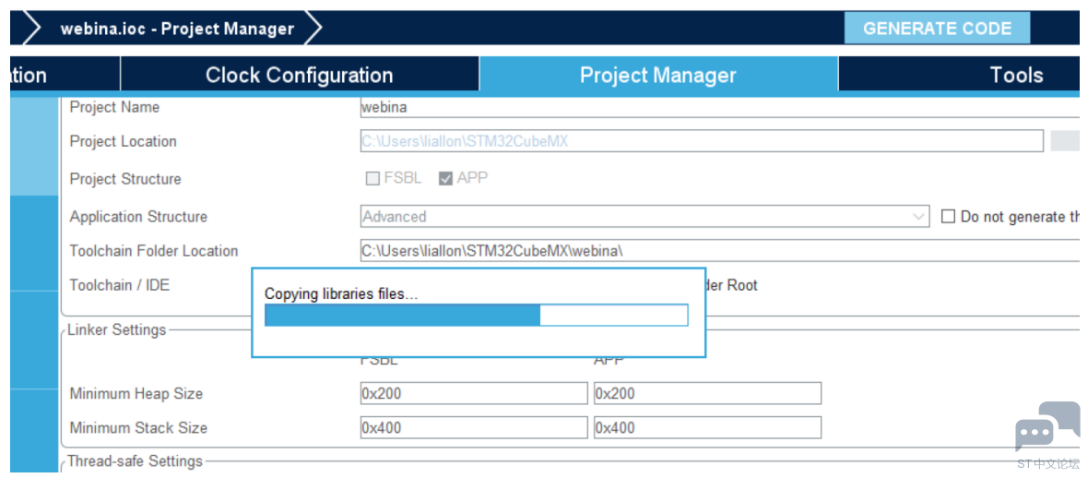
Task: Edit the FSBL Minimum Heap Size field
Action: [x=474, y=393]
